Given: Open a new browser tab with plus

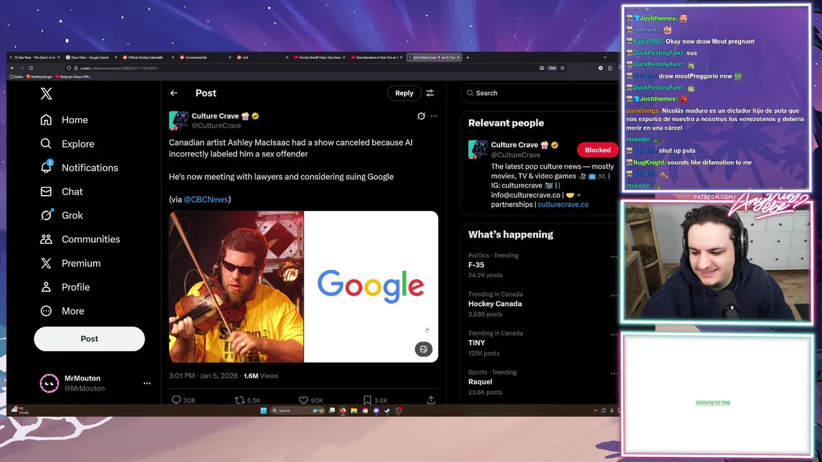Looking at the screenshot, I should [468, 57].
